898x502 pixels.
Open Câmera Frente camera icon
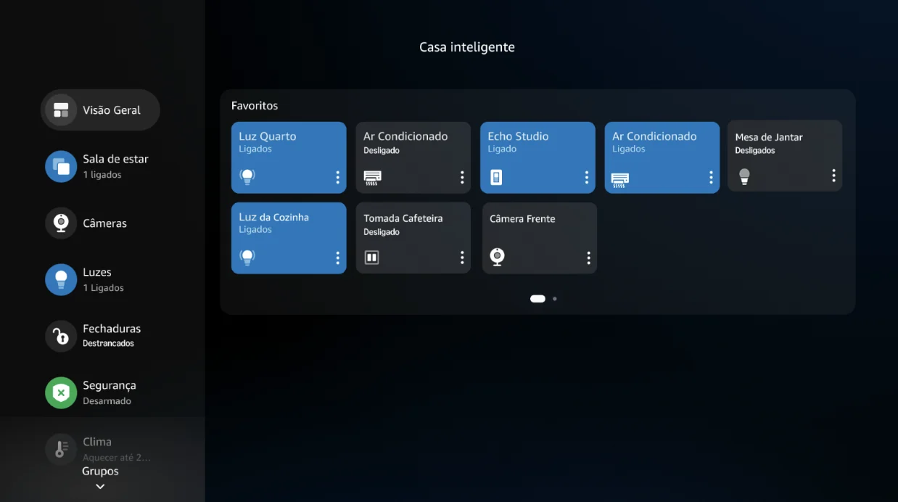click(x=497, y=257)
